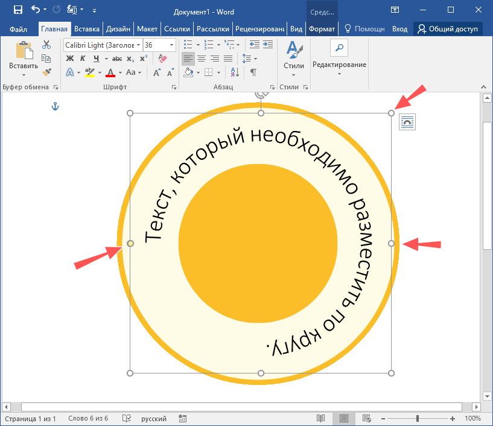493x426 pixels.
Task: Open the borders dropdown arrow
Action: tap(218, 72)
